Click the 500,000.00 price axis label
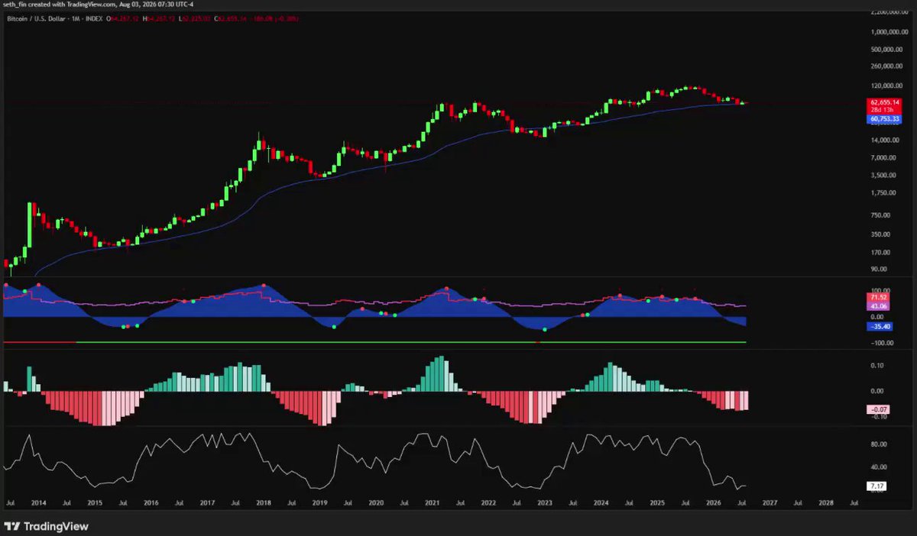This screenshot has height=536, width=917. click(888, 50)
